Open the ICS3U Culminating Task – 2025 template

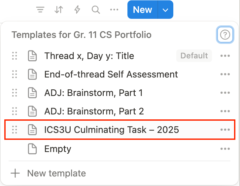(112, 130)
